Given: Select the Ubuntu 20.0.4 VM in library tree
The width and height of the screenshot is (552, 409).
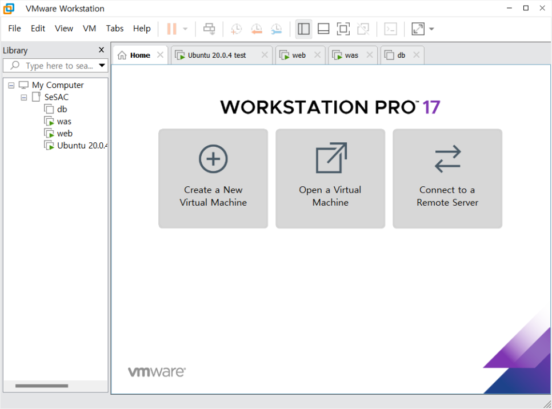Looking at the screenshot, I should click(x=82, y=145).
